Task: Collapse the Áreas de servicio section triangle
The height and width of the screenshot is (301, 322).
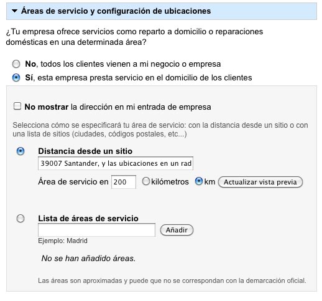Action: coord(14,11)
